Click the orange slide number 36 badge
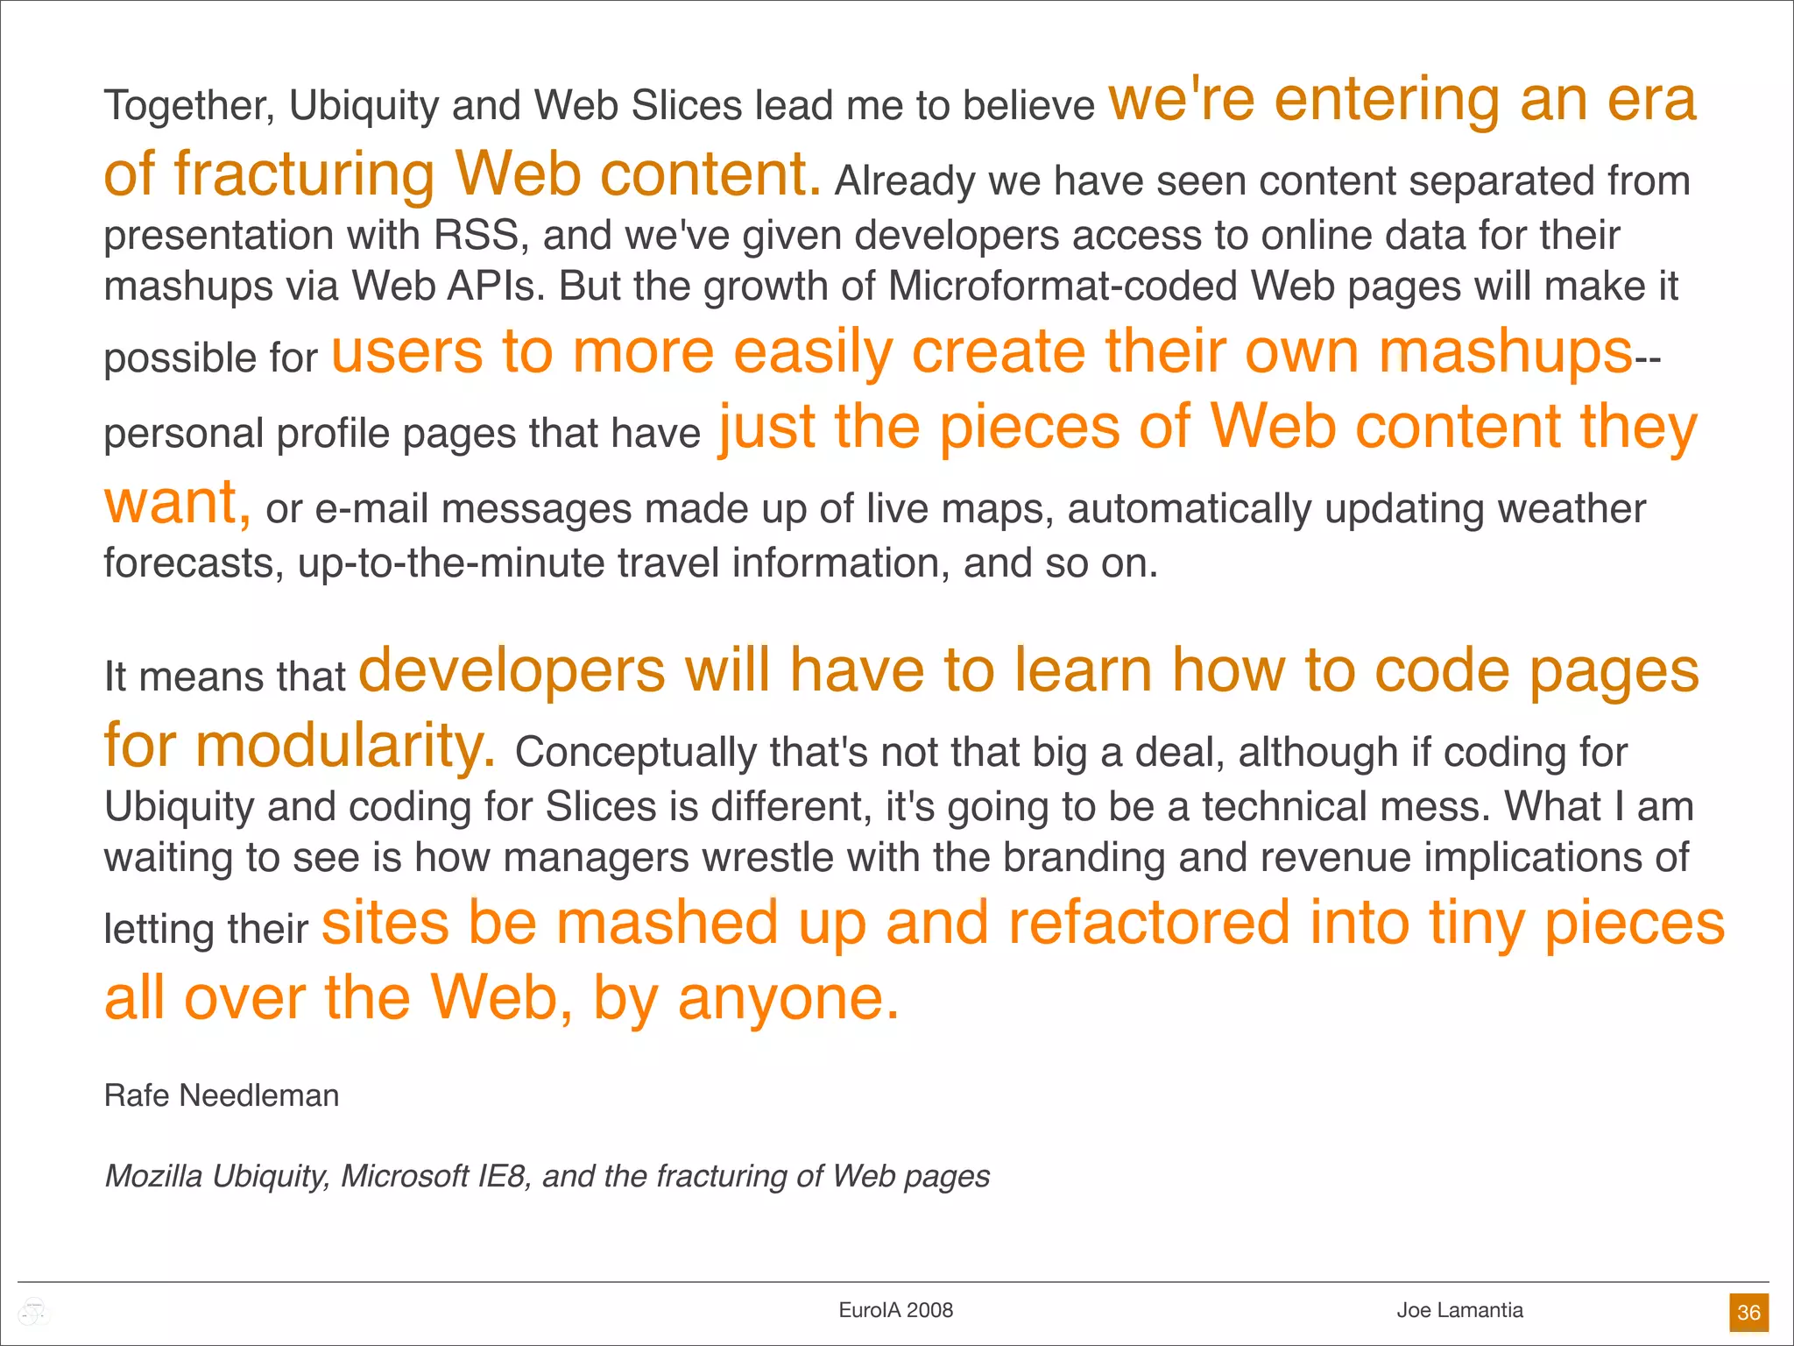This screenshot has width=1794, height=1346. [1748, 1312]
